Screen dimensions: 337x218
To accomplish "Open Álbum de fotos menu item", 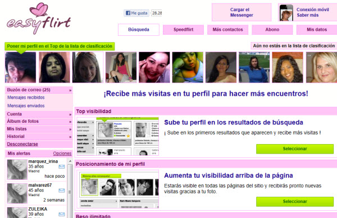I will click(39, 121).
